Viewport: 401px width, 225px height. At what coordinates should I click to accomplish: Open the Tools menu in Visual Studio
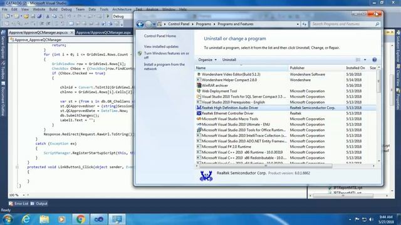[x=104, y=9]
